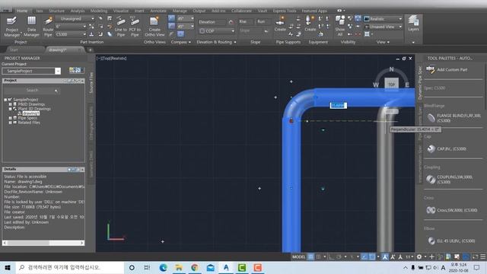
Task: Switch to the Home ribbon tab
Action: tap(22, 11)
